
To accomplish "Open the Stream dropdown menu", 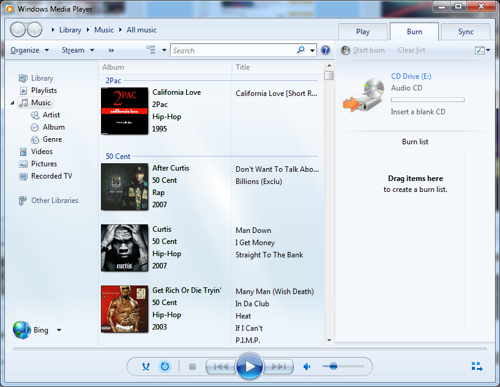I will (x=78, y=50).
